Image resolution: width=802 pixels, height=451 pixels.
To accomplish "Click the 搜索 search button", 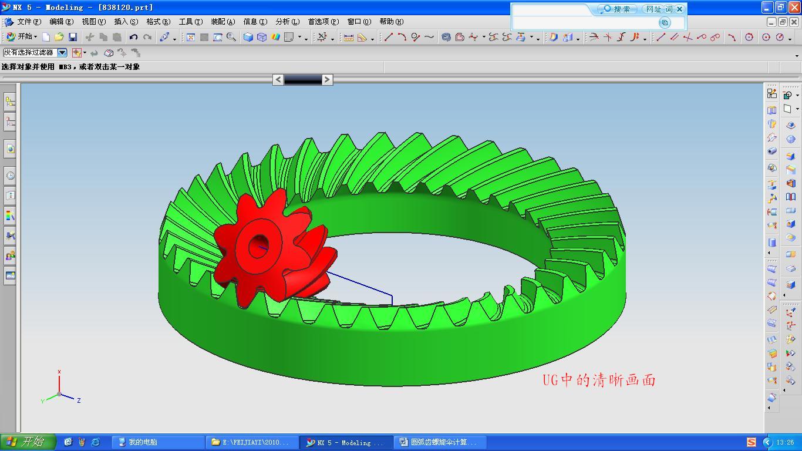I will pyautogui.click(x=617, y=9).
